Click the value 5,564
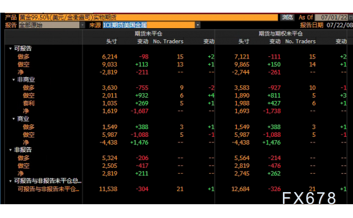 [242, 158]
